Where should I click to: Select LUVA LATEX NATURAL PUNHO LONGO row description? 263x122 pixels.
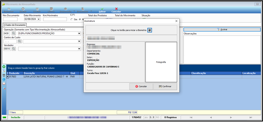46,77
